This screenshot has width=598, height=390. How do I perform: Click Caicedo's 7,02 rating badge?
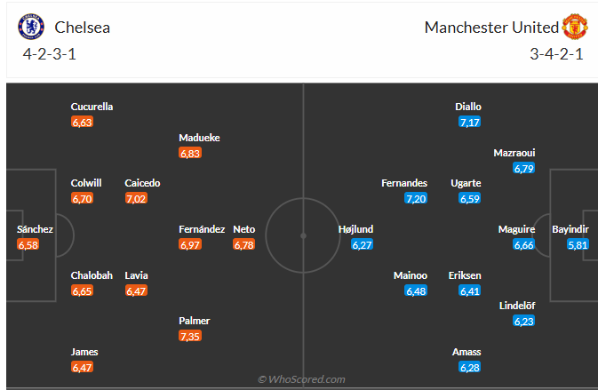[x=136, y=199]
